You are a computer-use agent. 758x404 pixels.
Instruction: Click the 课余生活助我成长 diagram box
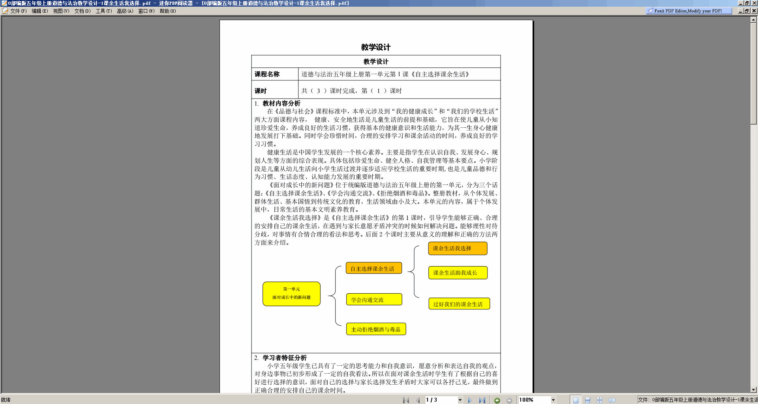coord(458,273)
